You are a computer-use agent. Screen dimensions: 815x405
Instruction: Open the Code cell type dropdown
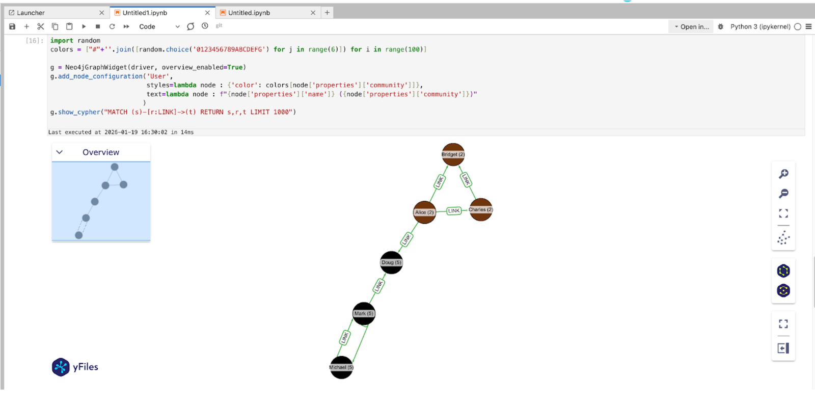point(159,26)
